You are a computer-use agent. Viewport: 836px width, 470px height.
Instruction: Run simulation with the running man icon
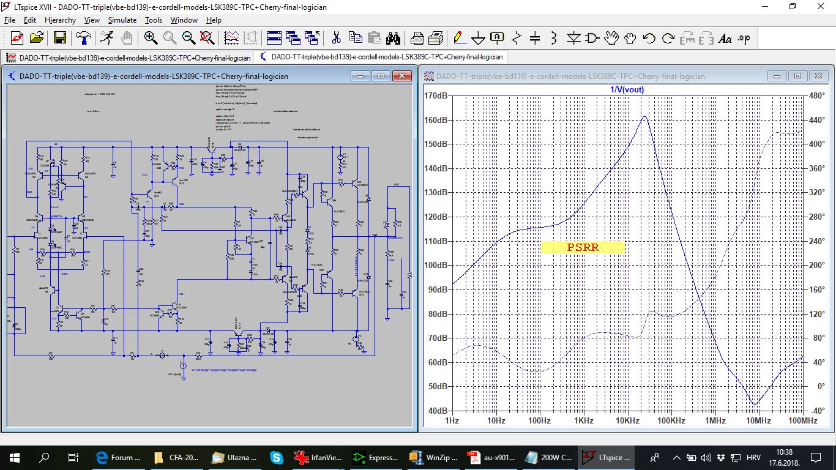(107, 38)
